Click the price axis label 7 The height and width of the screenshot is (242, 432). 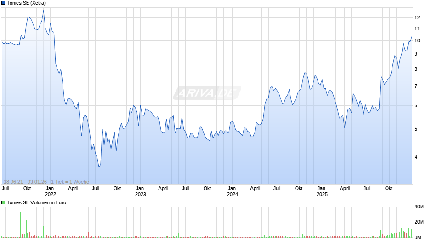416,86
